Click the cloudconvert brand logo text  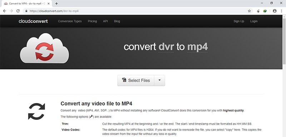pyautogui.click(x=33, y=21)
